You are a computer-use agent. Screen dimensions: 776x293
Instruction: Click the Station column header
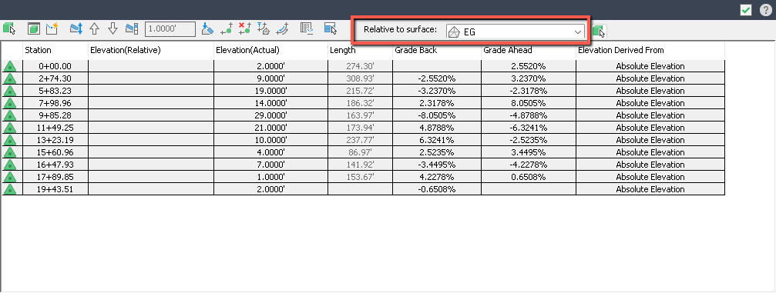point(55,51)
